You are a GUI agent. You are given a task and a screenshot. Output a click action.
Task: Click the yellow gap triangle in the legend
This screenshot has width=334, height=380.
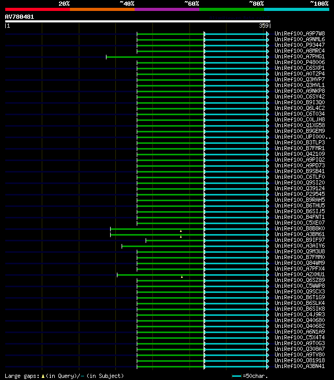(x=43, y=376)
